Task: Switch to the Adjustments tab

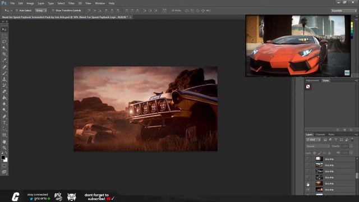Action: [312, 81]
